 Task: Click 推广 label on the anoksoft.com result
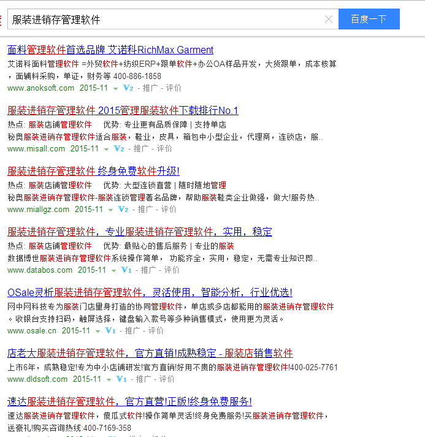pos(150,88)
